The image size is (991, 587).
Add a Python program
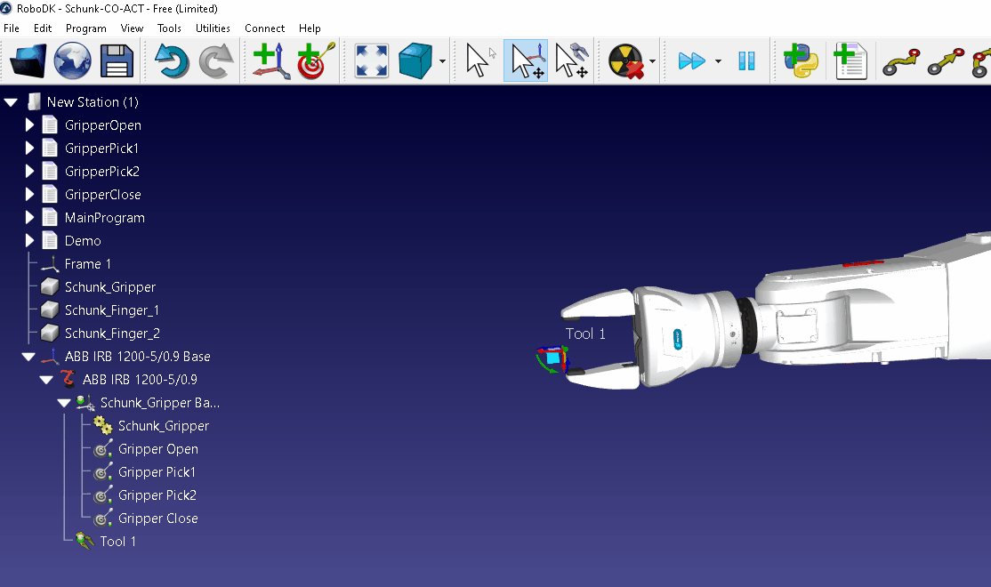point(800,60)
